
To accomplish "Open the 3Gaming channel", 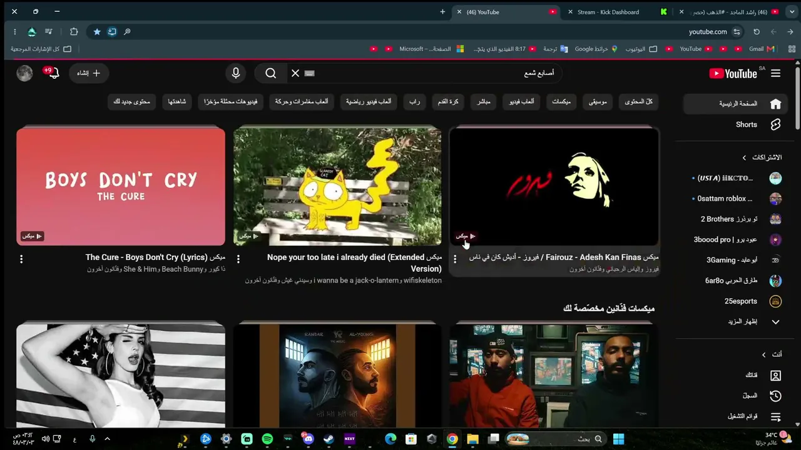I will [x=735, y=260].
